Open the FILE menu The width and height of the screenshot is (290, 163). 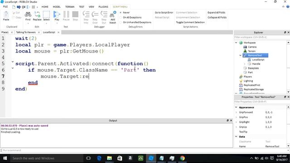(x=5, y=7)
